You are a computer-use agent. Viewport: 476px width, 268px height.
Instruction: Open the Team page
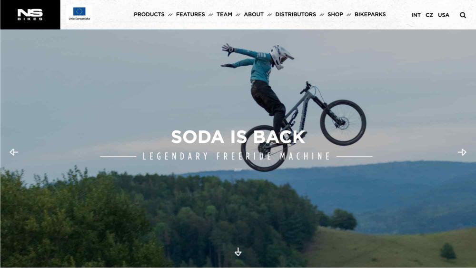224,14
